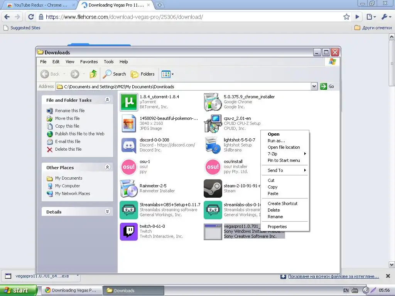The image size is (395, 296).
Task: Click show all downloads link
Action: [x=333, y=276]
